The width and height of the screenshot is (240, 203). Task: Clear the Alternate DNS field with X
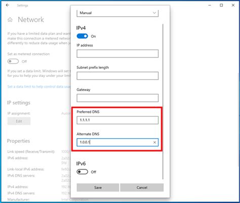[154, 142]
